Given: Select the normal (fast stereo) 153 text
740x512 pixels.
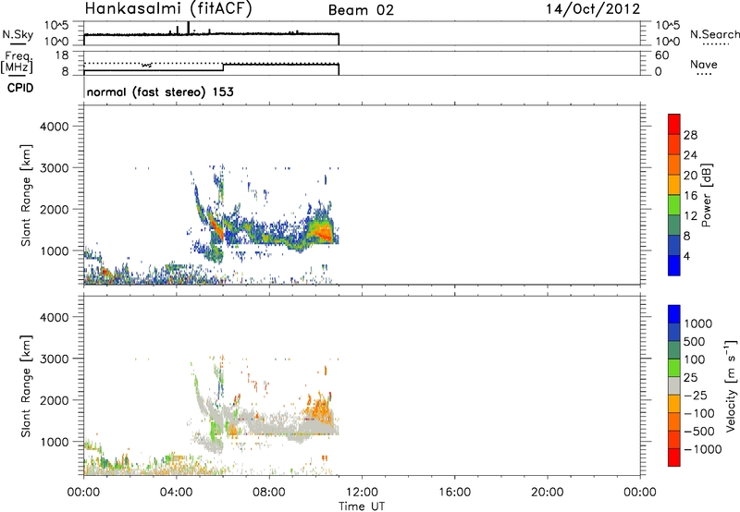Looking at the screenshot, I should pos(160,91).
